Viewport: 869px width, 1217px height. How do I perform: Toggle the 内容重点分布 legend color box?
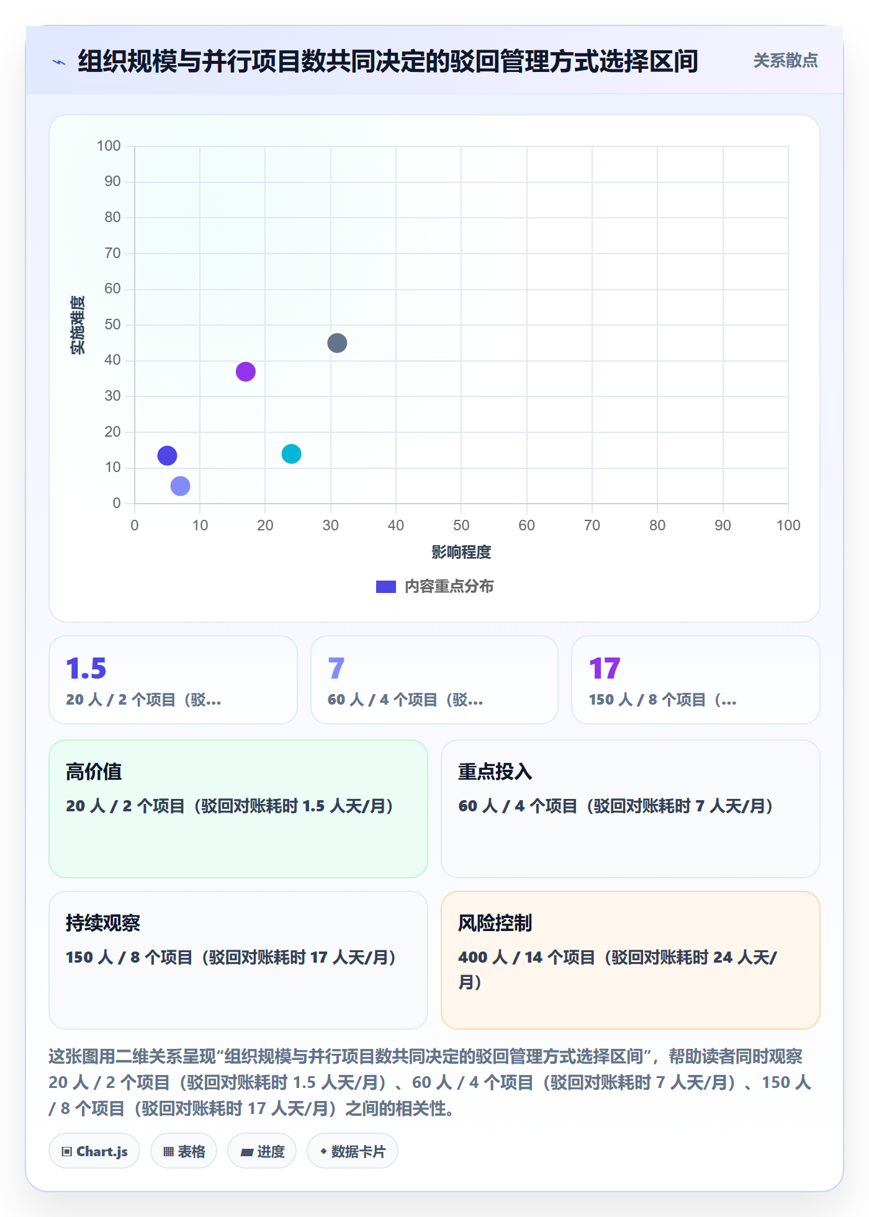point(385,587)
